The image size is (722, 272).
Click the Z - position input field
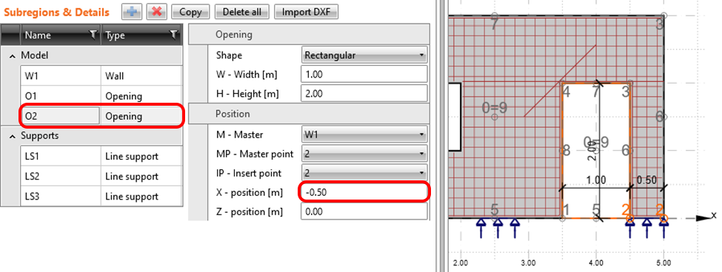(364, 212)
